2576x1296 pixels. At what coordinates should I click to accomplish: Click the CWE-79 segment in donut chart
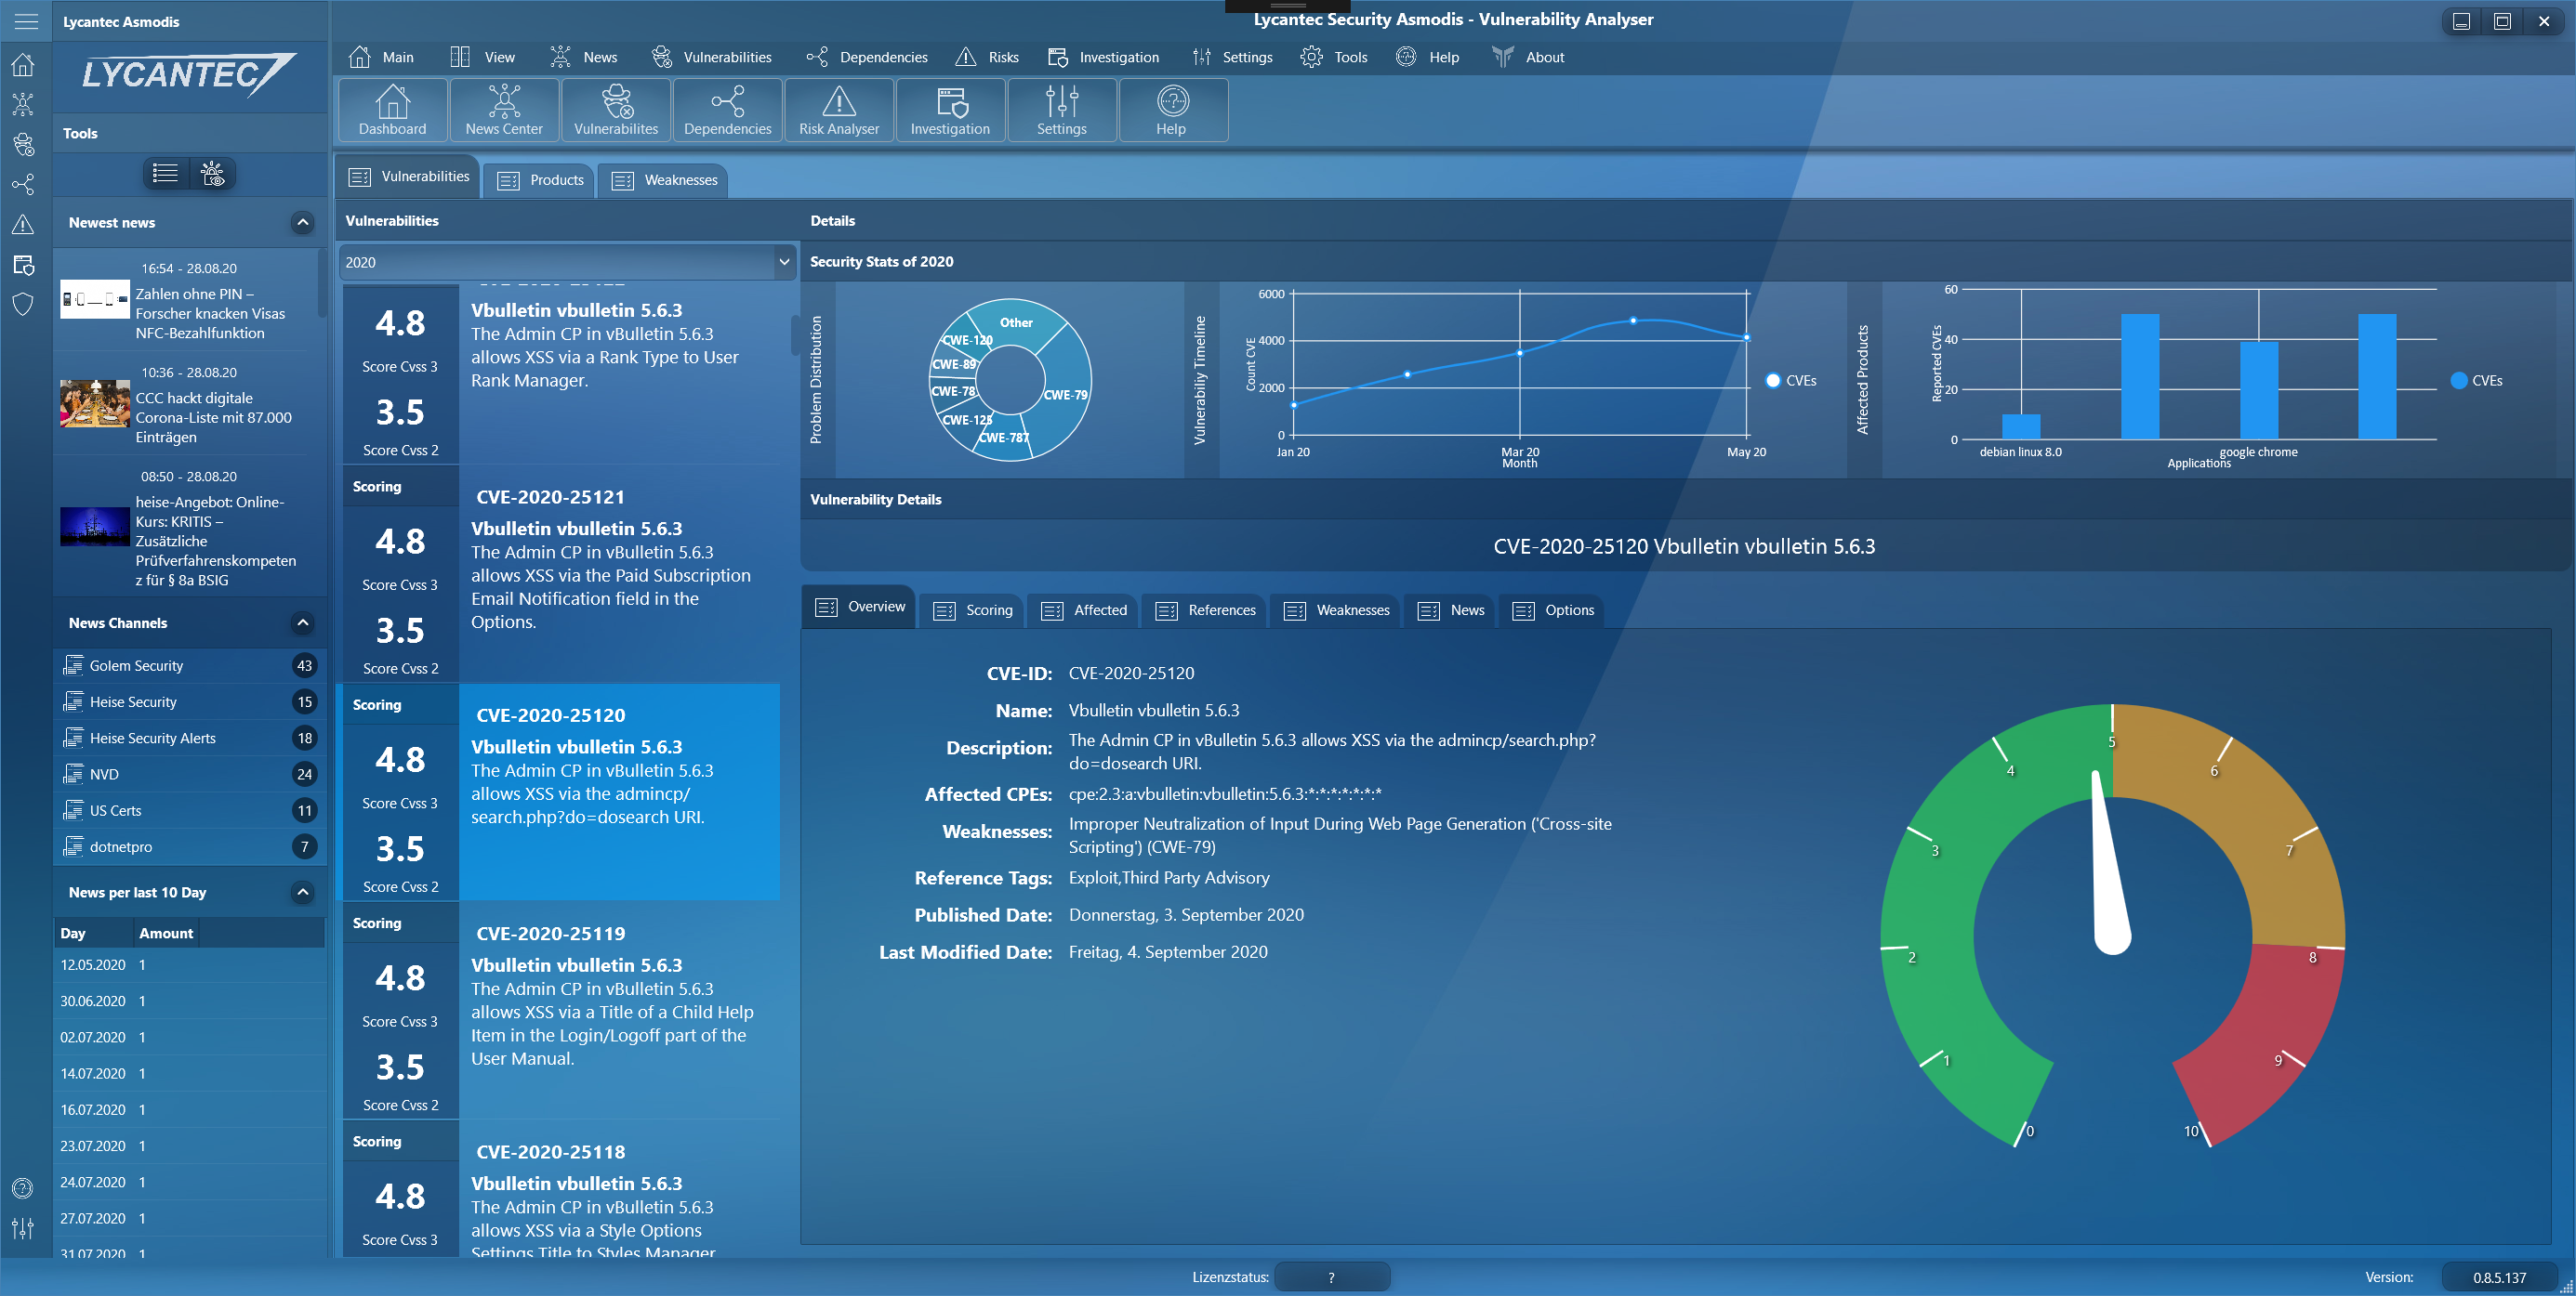click(x=1064, y=395)
